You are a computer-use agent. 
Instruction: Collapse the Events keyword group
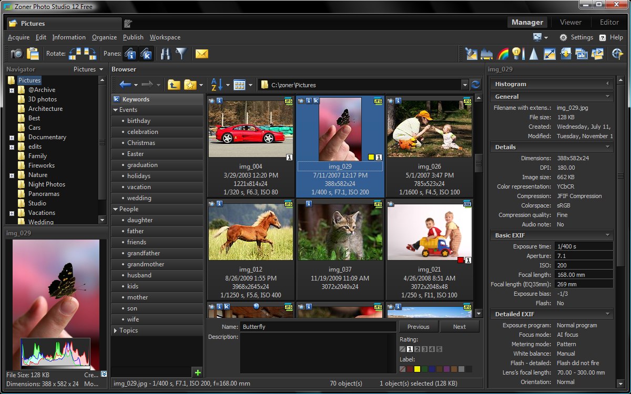pyautogui.click(x=116, y=110)
